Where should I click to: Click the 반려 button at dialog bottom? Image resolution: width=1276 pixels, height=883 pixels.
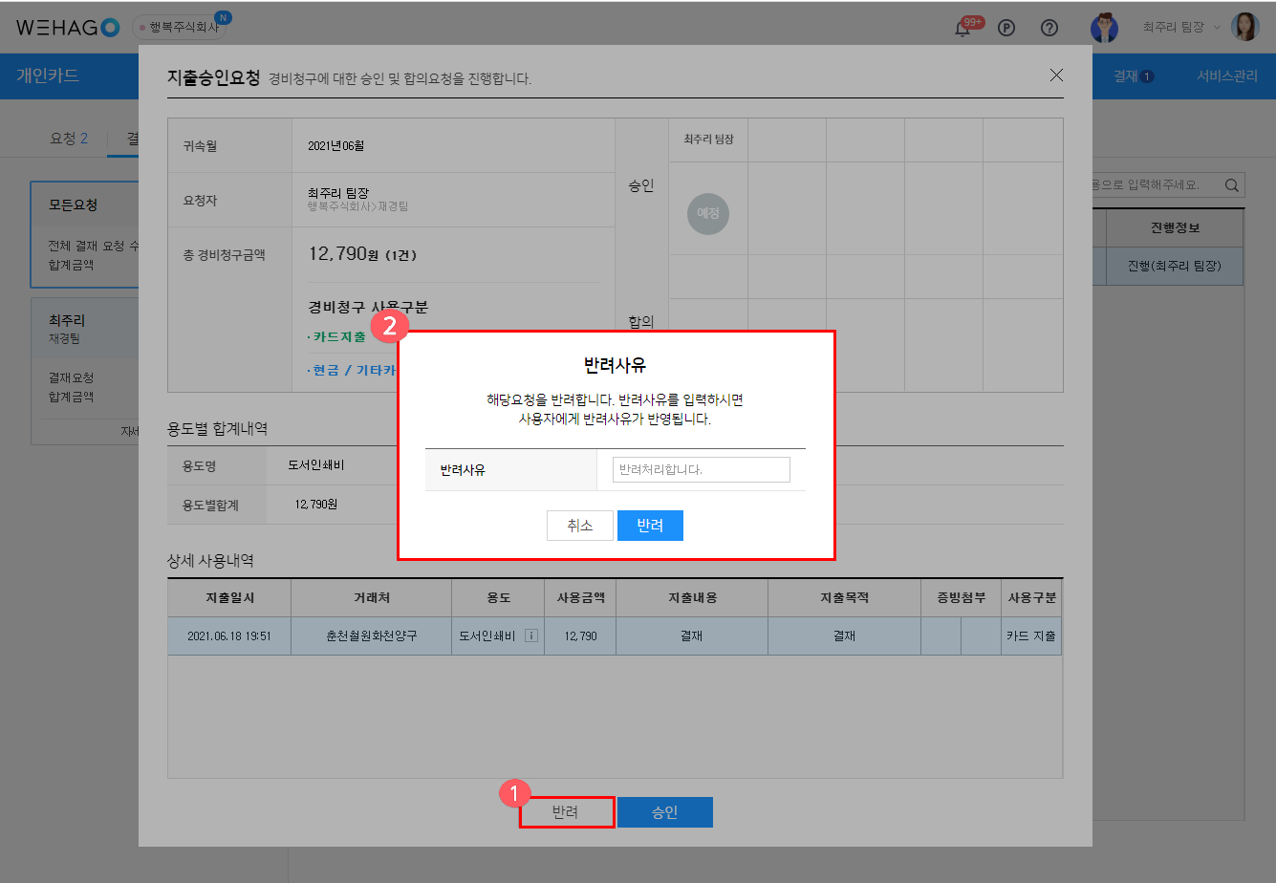pos(566,812)
